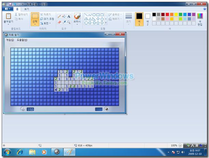Click Crop (자르기) in Image group
Screen dimensions: 209x158
pos(45,14)
